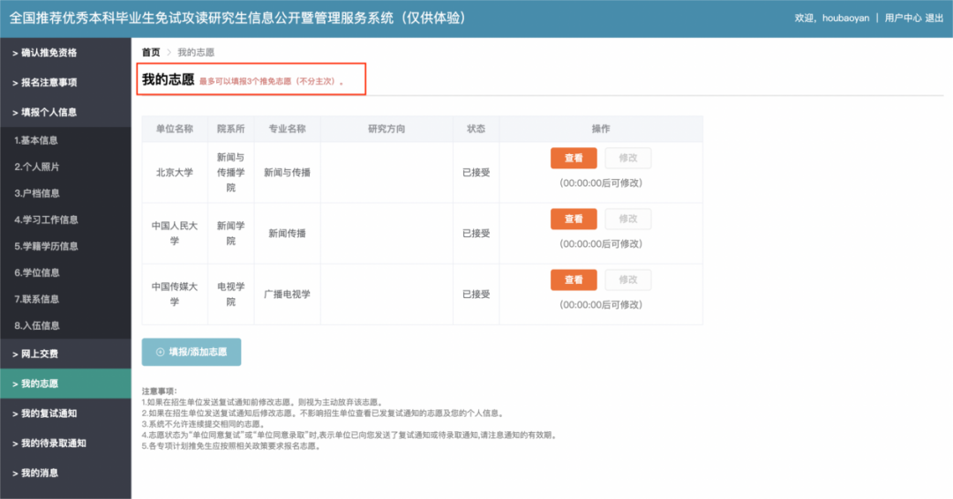The height and width of the screenshot is (499, 953).
Task: Select the 新闻与传播学院 cell
Action: point(231,173)
